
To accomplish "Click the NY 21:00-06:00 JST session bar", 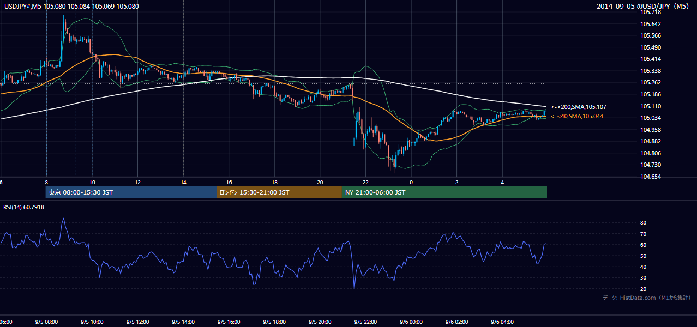I will point(444,192).
